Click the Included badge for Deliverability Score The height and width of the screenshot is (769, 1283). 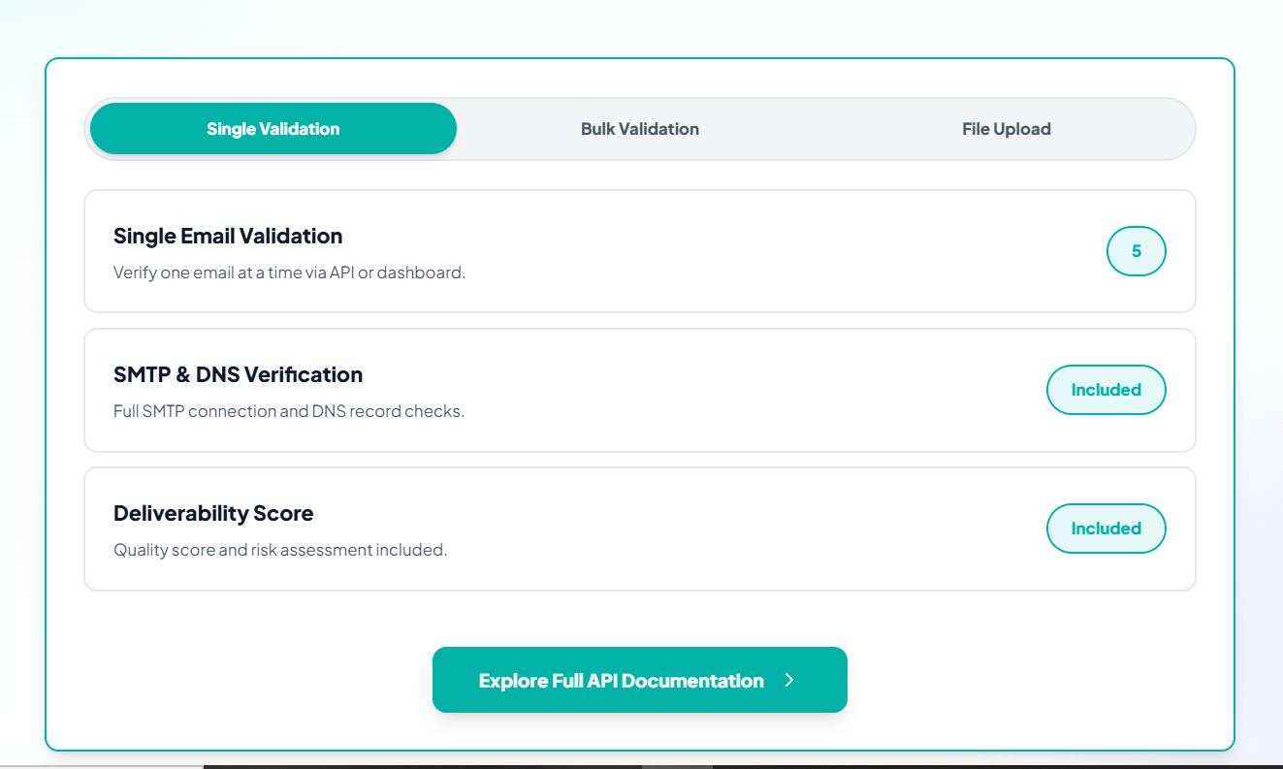point(1106,529)
